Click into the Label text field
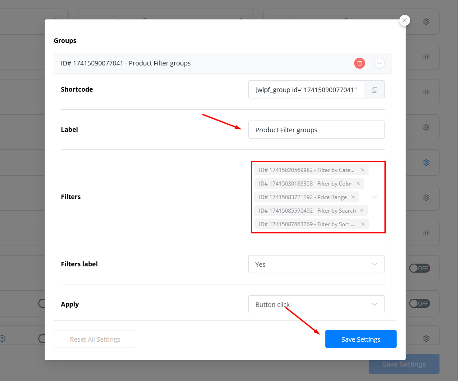The height and width of the screenshot is (381, 458). click(x=316, y=130)
